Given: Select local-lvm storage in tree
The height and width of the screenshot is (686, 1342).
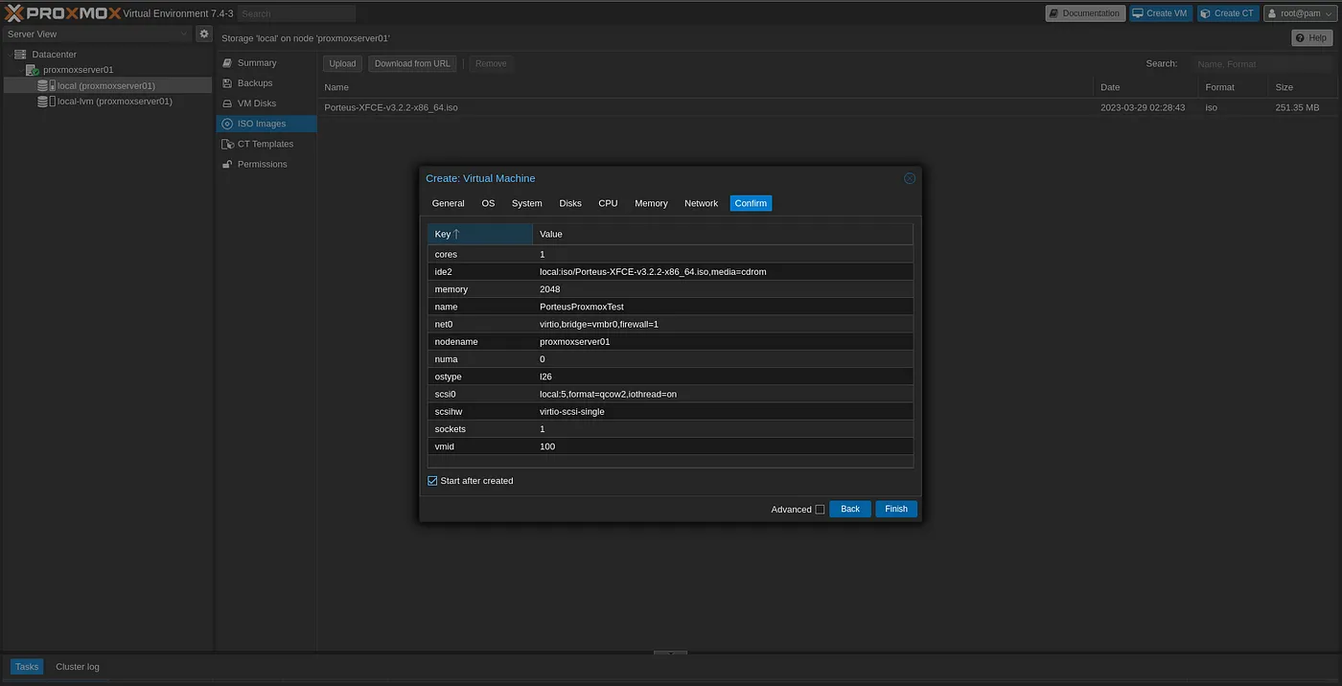Looking at the screenshot, I should coord(114,101).
